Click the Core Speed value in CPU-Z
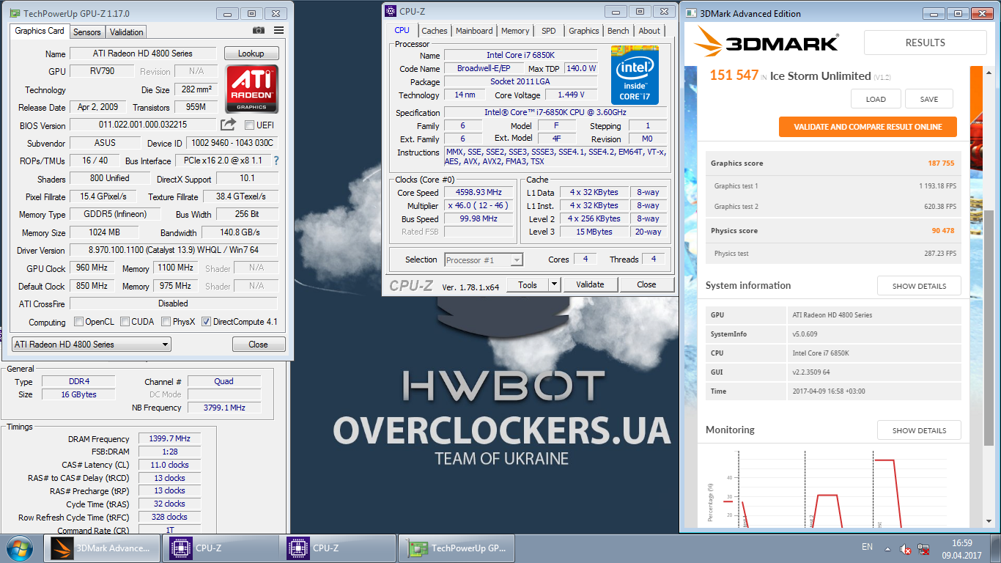The width and height of the screenshot is (1001, 563). [x=480, y=192]
